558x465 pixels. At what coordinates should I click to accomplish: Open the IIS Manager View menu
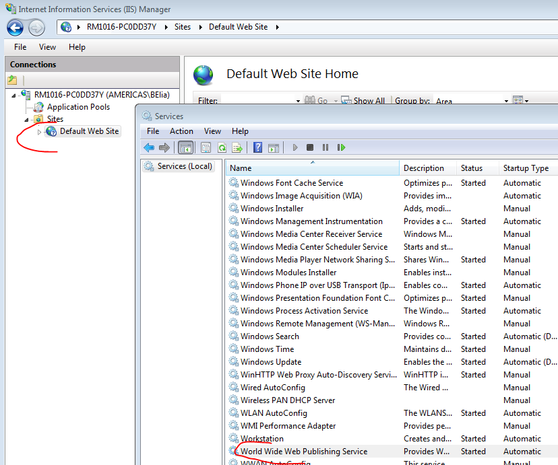point(47,47)
